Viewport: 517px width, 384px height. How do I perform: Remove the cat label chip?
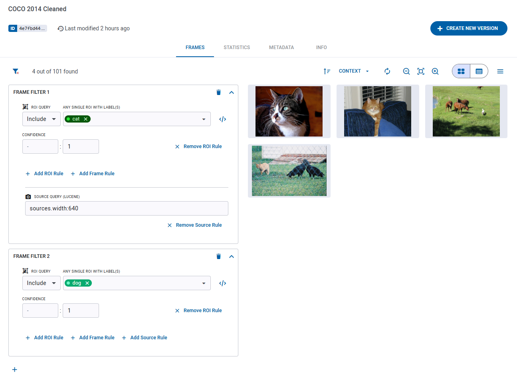coord(86,119)
